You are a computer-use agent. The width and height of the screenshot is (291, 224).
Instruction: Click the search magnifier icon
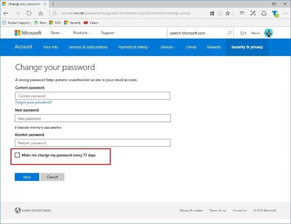(230, 33)
